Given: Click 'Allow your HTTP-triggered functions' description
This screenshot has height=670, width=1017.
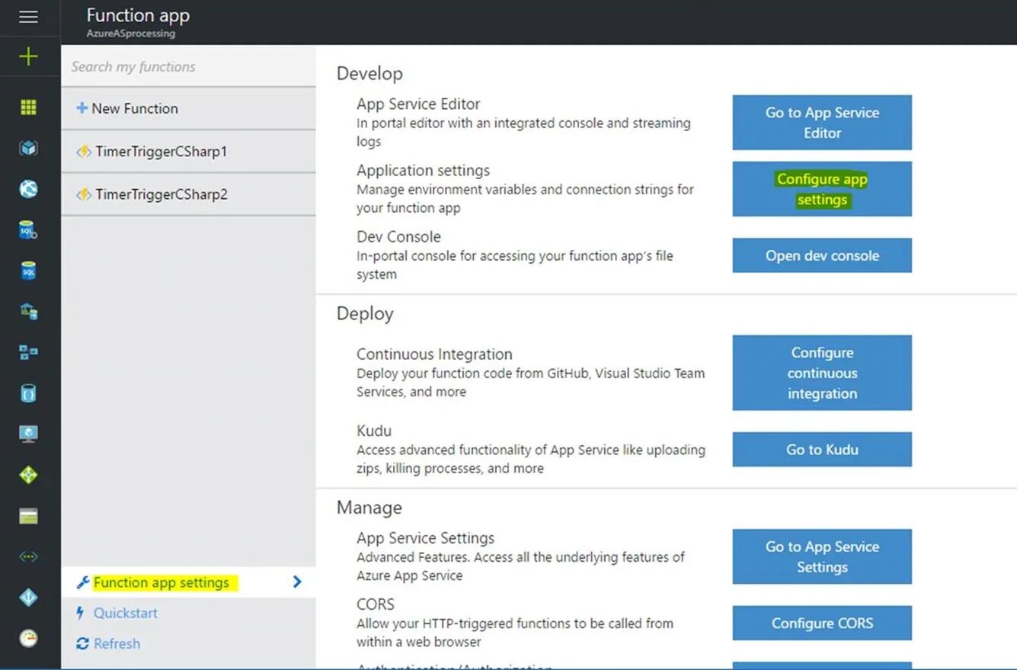Looking at the screenshot, I should pyautogui.click(x=515, y=633).
